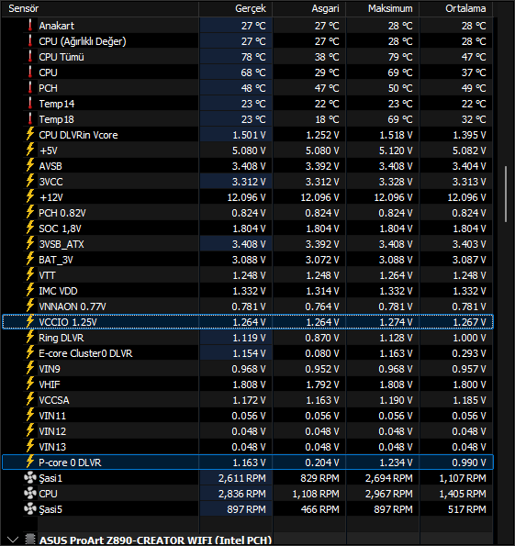Select the E-core Cluster0 DLVR row
Viewport: 515px width, 546px height.
248,353
